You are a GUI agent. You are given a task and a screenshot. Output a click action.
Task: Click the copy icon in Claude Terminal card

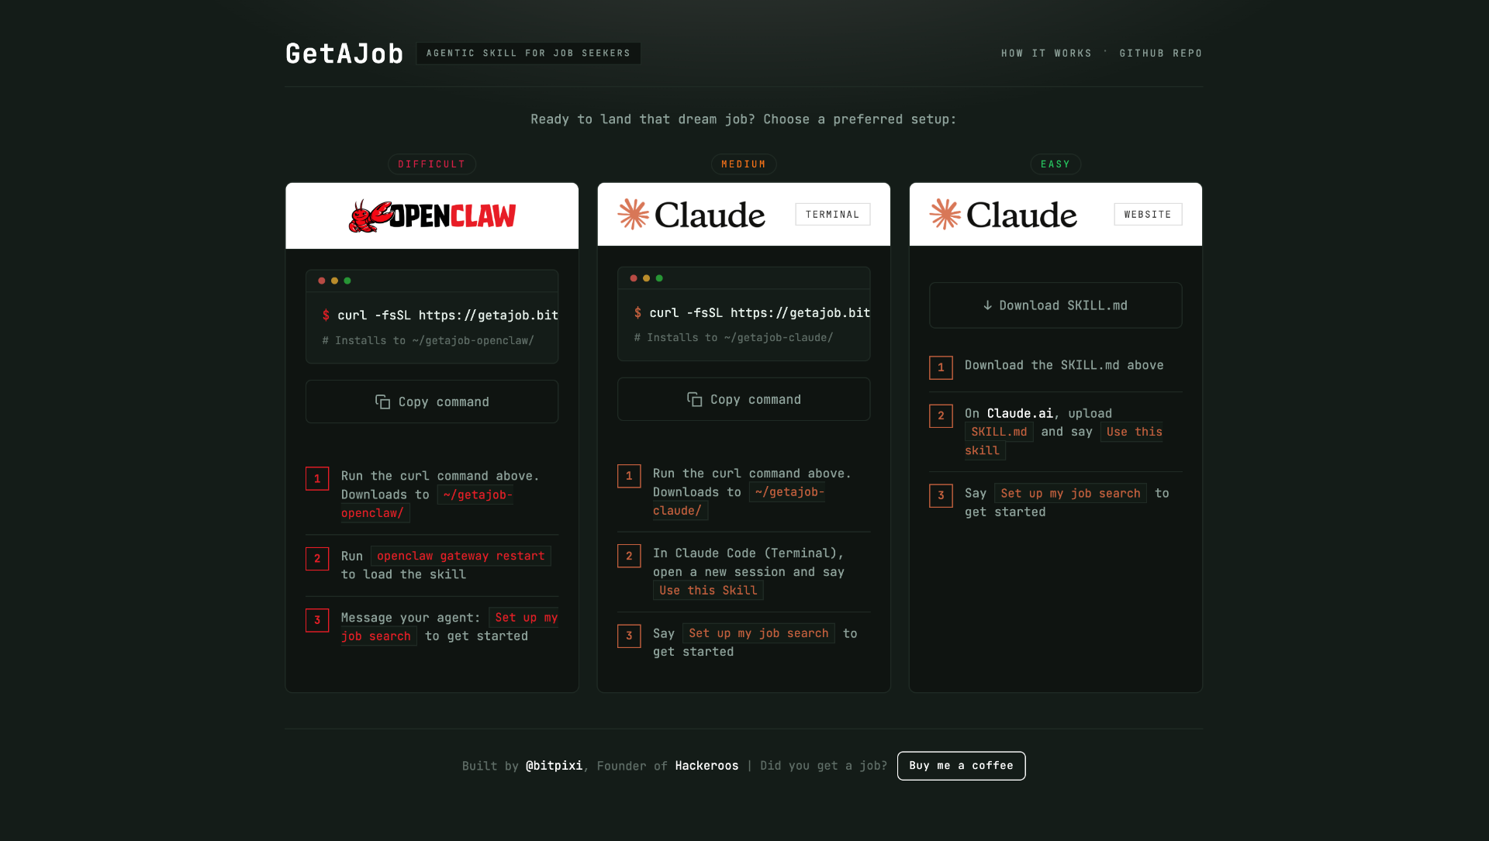694,399
